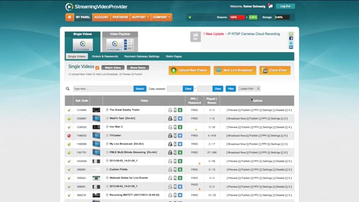Click the lock icon for The Great Gatsby Trailer
Image resolution: width=359 pixels, height=202 pixels.
coord(170,110)
